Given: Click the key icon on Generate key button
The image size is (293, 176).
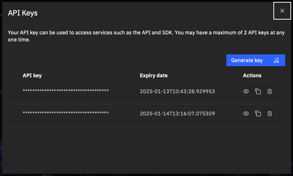Looking at the screenshot, I should click(276, 60).
